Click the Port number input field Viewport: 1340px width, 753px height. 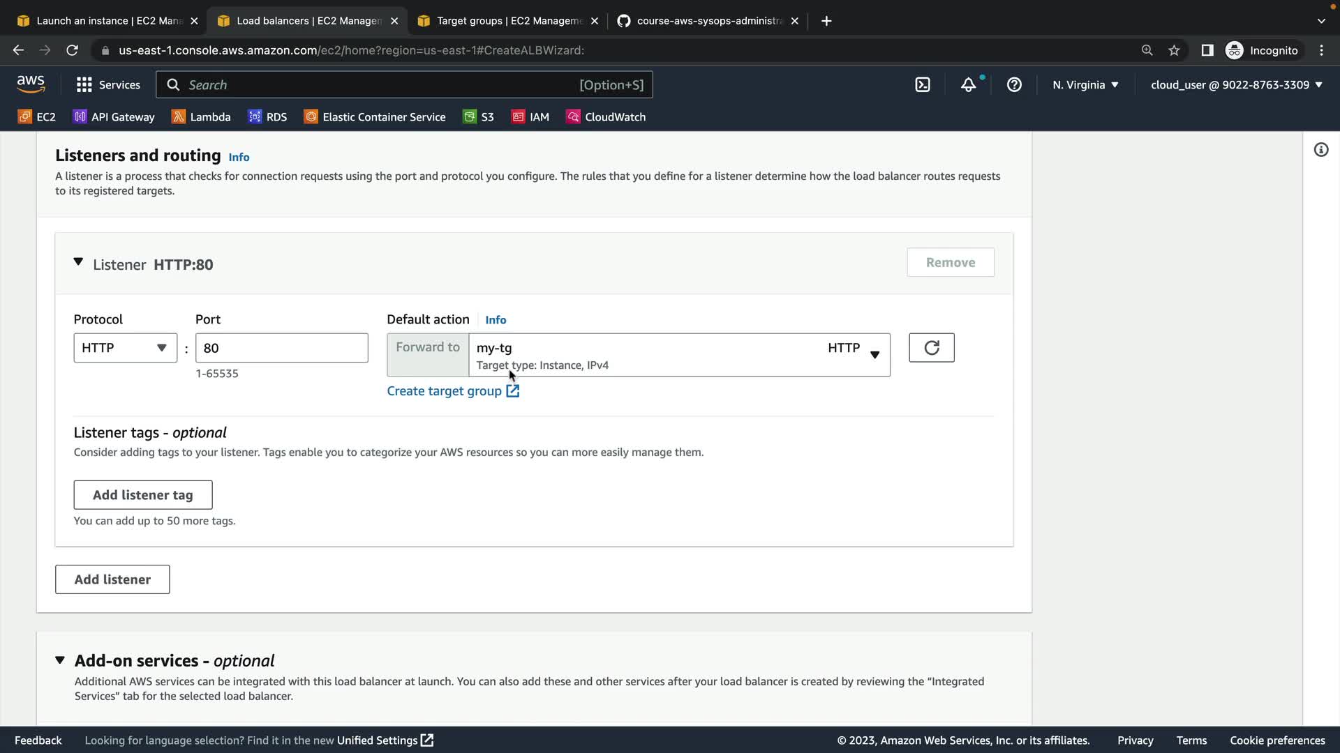(x=281, y=348)
